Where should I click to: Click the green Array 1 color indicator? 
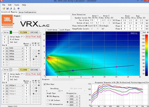pos(11,32)
